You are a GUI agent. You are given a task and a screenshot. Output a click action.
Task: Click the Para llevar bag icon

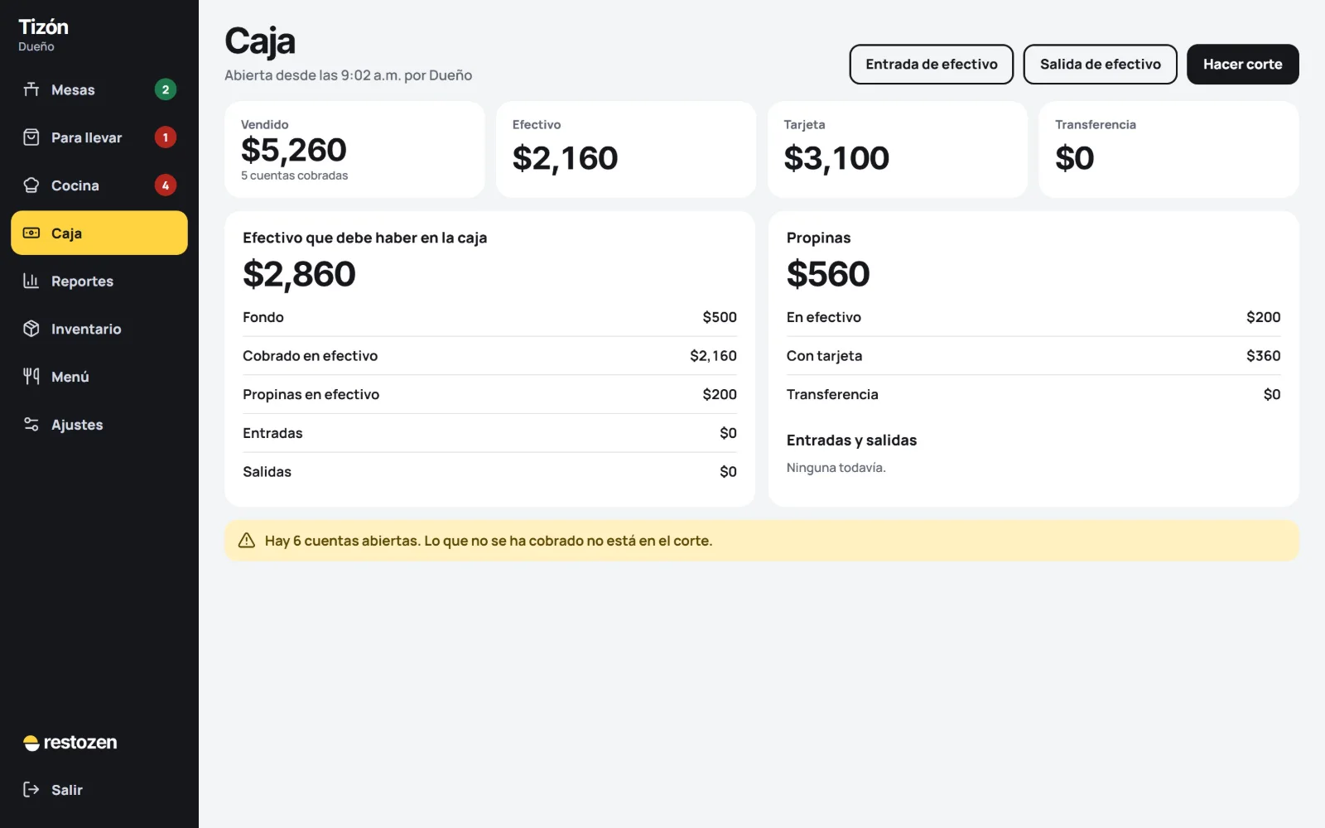(x=31, y=137)
